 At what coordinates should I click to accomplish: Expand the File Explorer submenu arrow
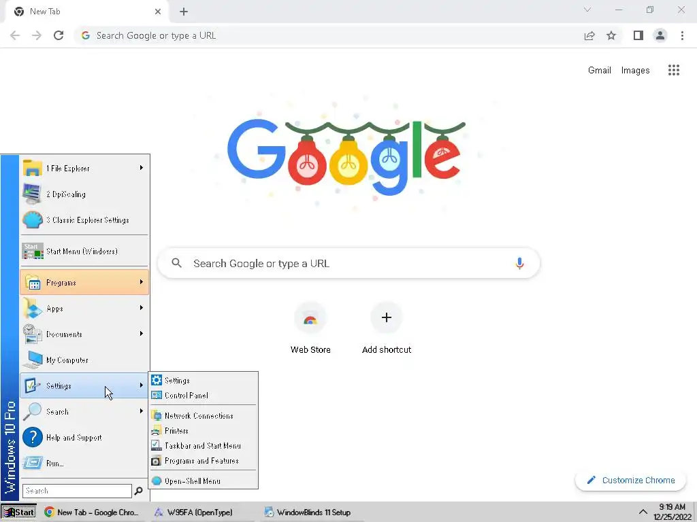point(142,168)
